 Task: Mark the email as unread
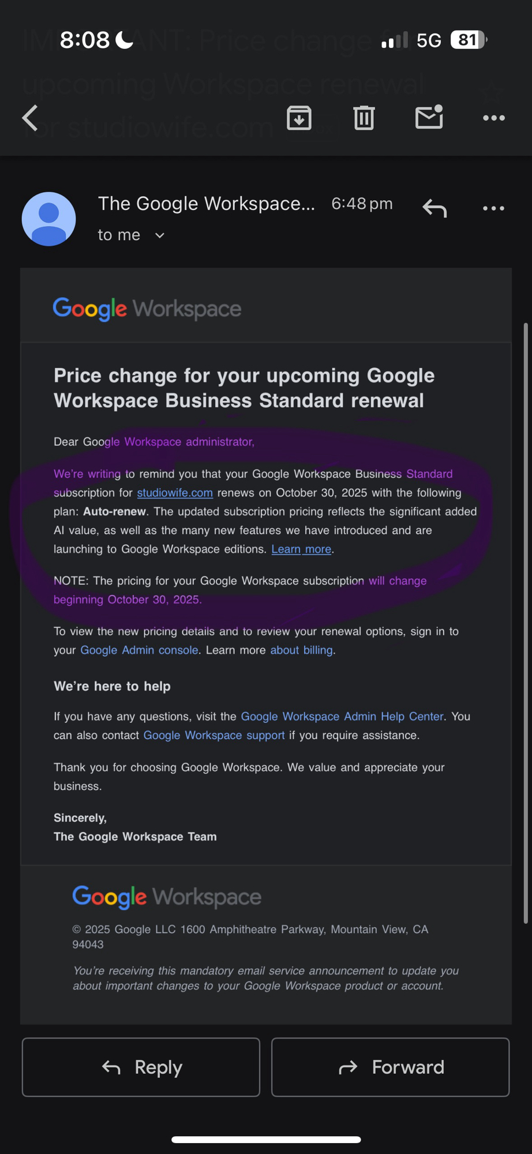click(429, 117)
